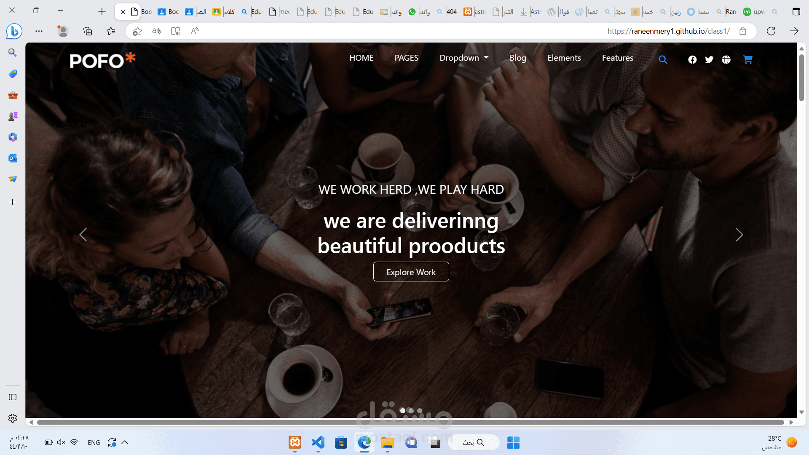Open the weather widget showing 28°C
Viewport: 809px width, 455px height.
point(779,442)
